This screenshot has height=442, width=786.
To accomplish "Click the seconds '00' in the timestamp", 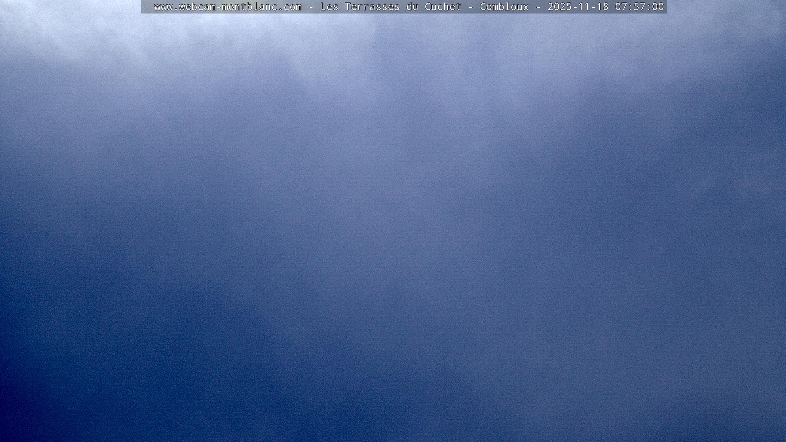I will [x=658, y=7].
